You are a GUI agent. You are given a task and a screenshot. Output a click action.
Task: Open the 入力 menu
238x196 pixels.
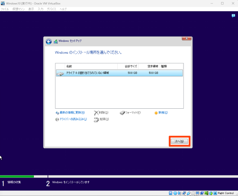tap(40, 9)
